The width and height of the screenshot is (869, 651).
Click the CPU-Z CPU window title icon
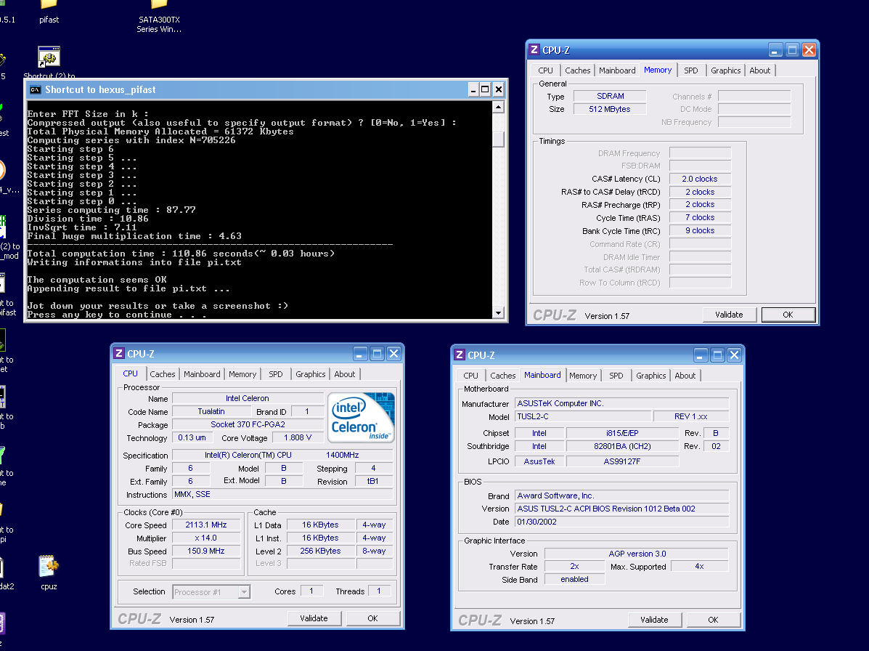[x=119, y=354]
